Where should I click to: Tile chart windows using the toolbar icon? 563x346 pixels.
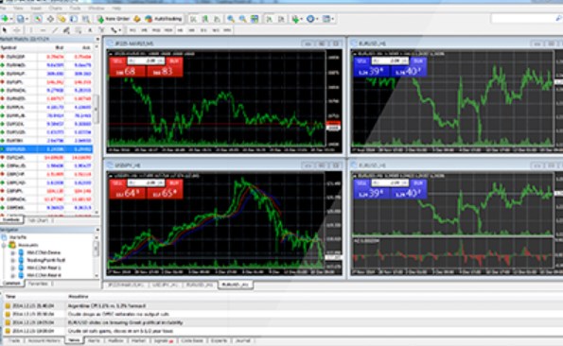click(255, 19)
